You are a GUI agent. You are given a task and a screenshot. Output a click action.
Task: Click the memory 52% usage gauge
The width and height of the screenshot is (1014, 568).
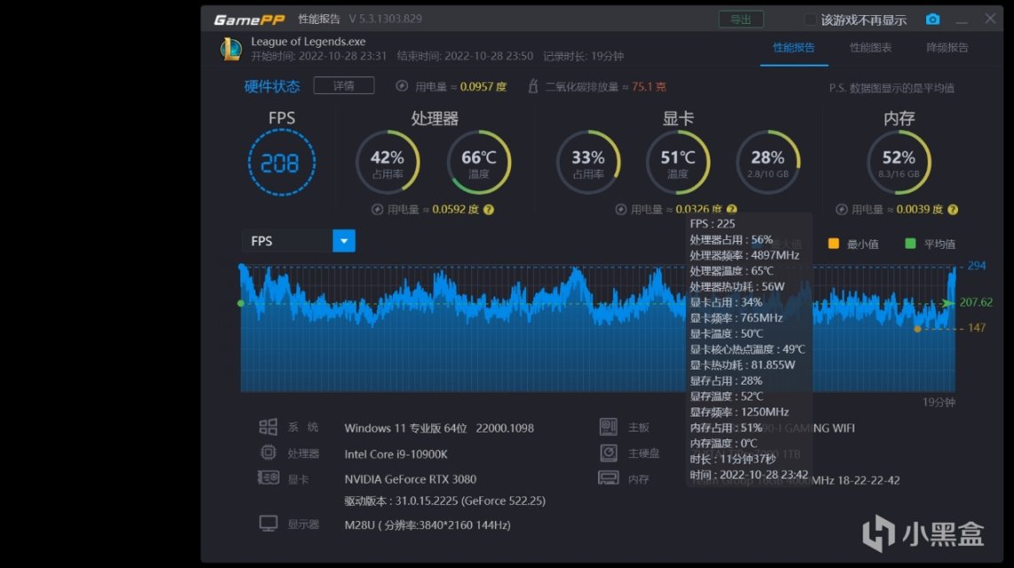[x=899, y=162]
